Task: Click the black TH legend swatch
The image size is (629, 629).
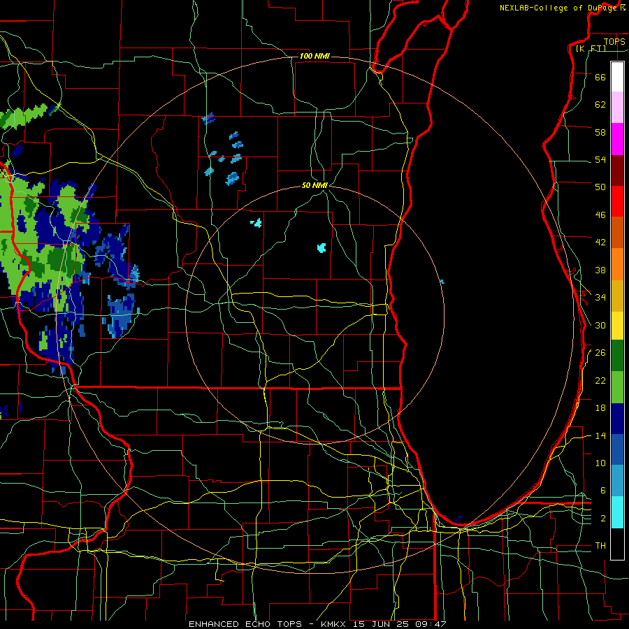Action: tap(617, 544)
